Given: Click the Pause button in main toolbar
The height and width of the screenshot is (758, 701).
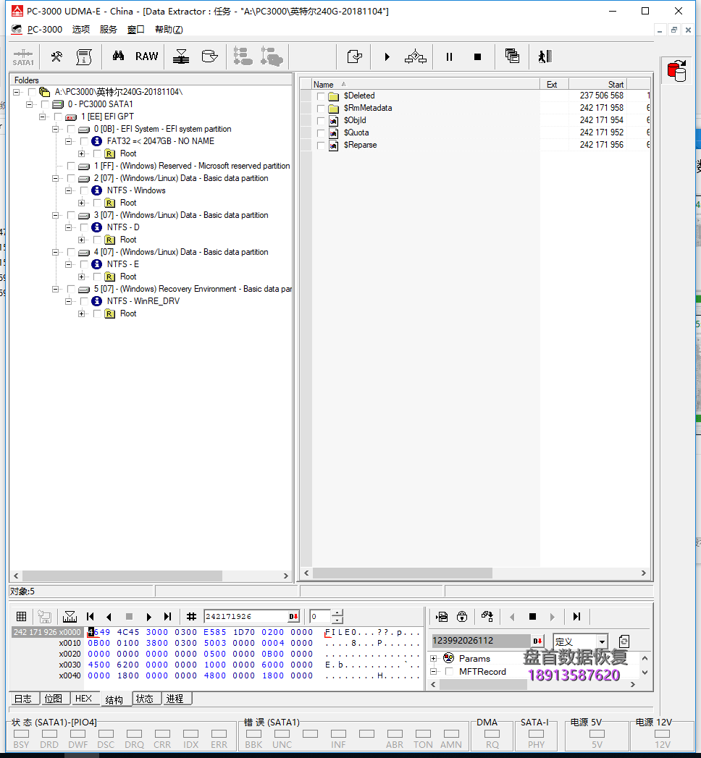Looking at the screenshot, I should click(449, 57).
